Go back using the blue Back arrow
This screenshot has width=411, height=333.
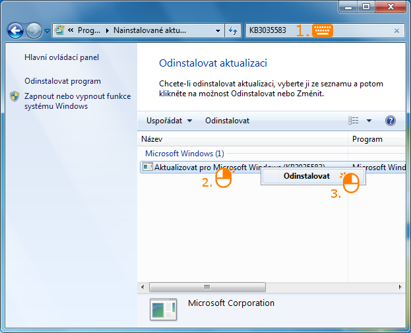pyautogui.click(x=15, y=30)
